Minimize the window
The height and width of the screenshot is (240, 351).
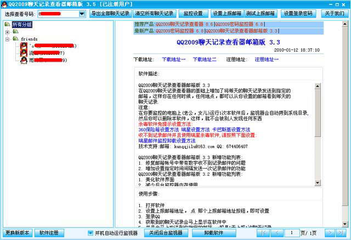click(331, 4)
